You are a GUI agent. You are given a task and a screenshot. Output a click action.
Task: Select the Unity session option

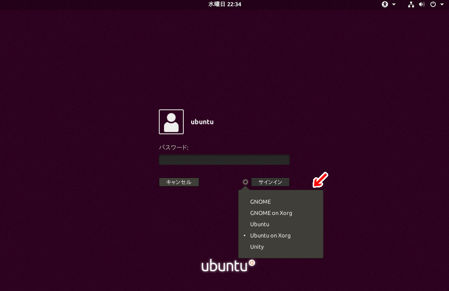click(x=257, y=247)
